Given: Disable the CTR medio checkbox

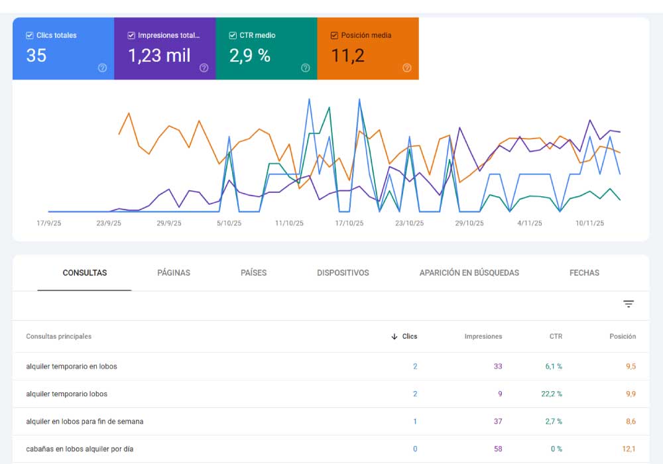Looking at the screenshot, I should [x=233, y=35].
